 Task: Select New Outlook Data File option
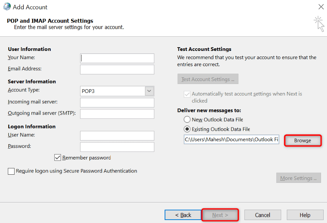coord(187,120)
